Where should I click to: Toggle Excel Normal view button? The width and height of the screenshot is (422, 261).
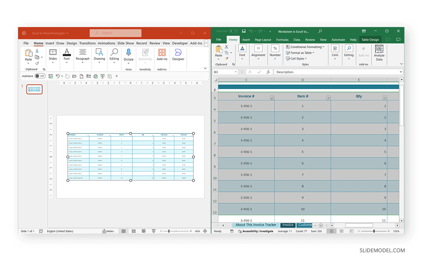pyautogui.click(x=331, y=231)
